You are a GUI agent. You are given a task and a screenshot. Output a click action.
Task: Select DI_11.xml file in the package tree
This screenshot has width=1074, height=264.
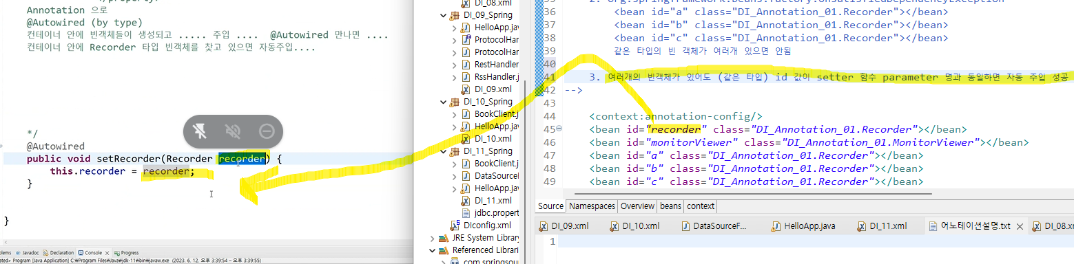tap(493, 200)
